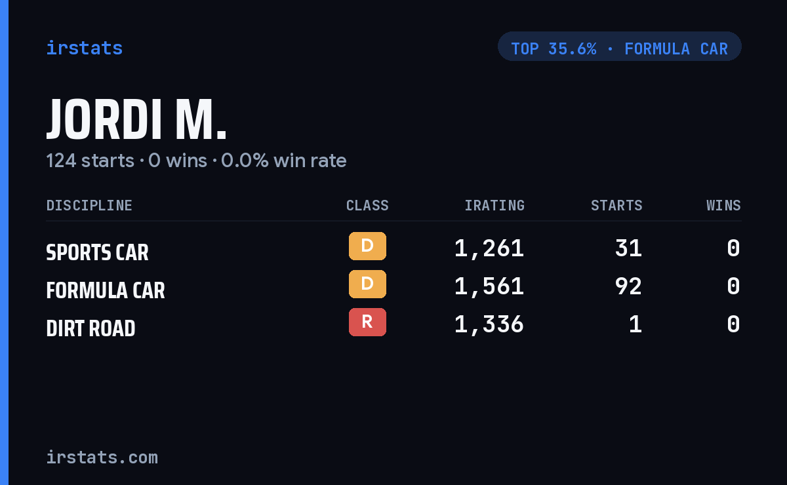Select the Formula Car discipline row
The height and width of the screenshot is (485, 787).
click(393, 286)
